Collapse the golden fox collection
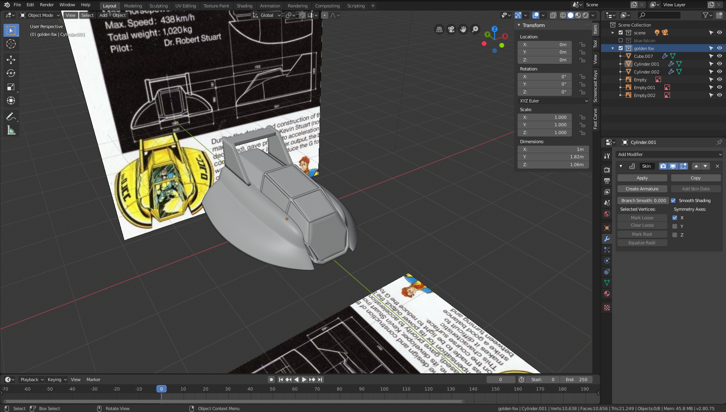The height and width of the screenshot is (412, 726). (x=613, y=48)
